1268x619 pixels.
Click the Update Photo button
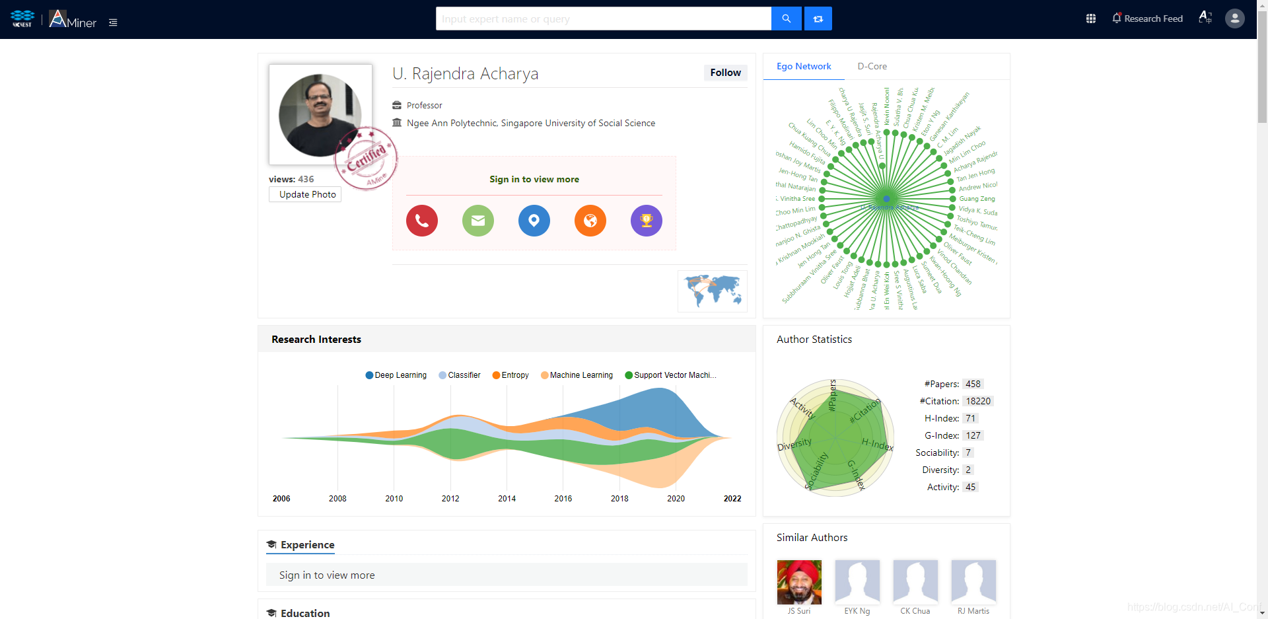pos(305,194)
